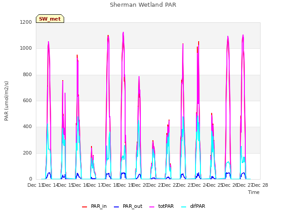Click the 800 y-axis tick label
This screenshot has height=215, width=287.
coord(27,75)
